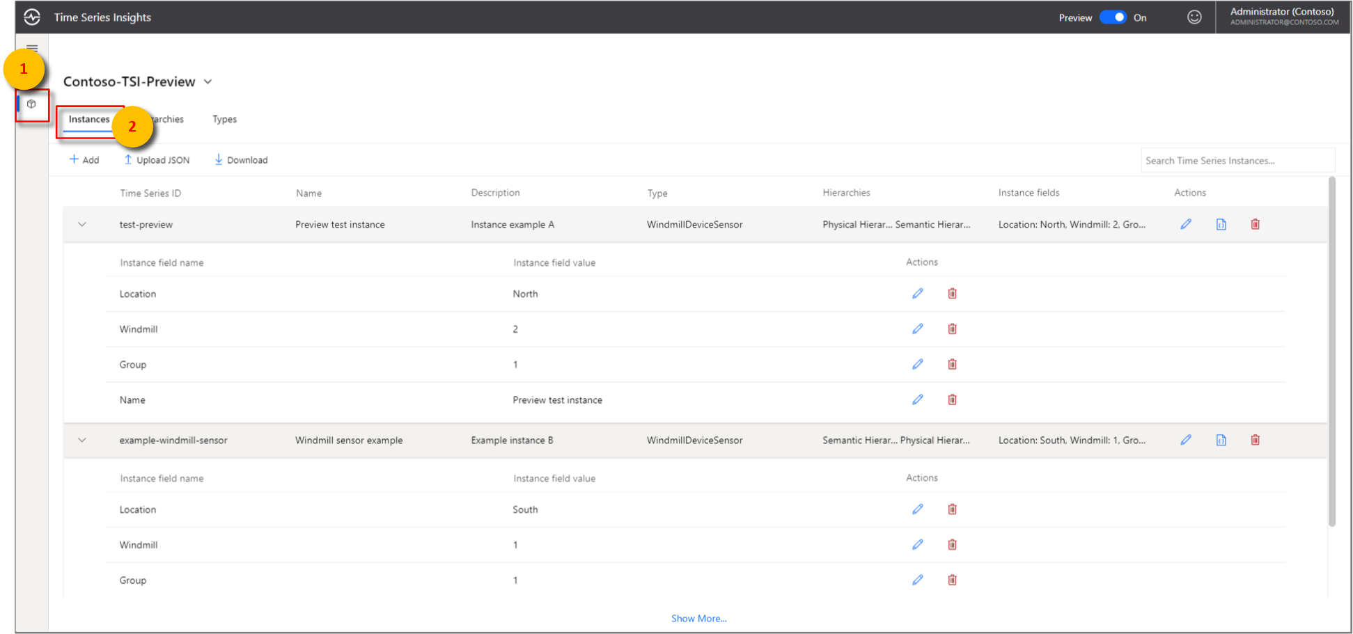Collapse the example-windmill-sensor row

click(82, 441)
